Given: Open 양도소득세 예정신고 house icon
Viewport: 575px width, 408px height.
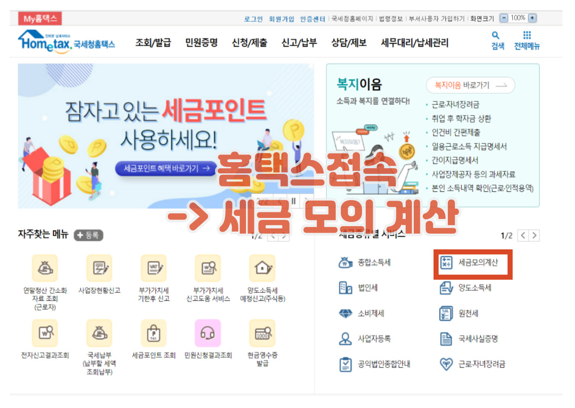Looking at the screenshot, I should 262,268.
